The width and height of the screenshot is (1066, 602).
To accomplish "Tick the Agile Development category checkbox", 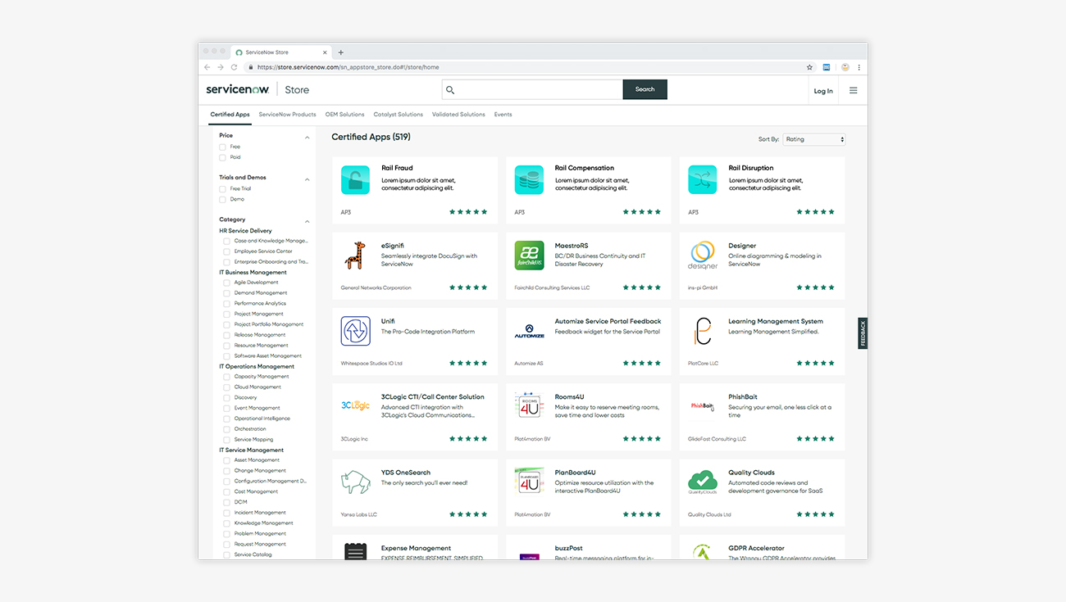I will tap(227, 283).
